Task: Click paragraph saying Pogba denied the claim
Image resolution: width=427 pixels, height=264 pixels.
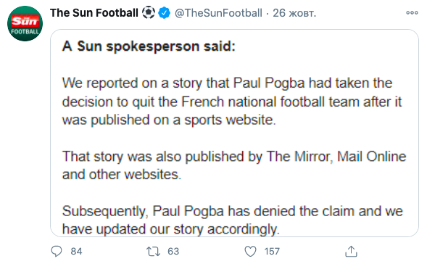Action: [x=232, y=220]
